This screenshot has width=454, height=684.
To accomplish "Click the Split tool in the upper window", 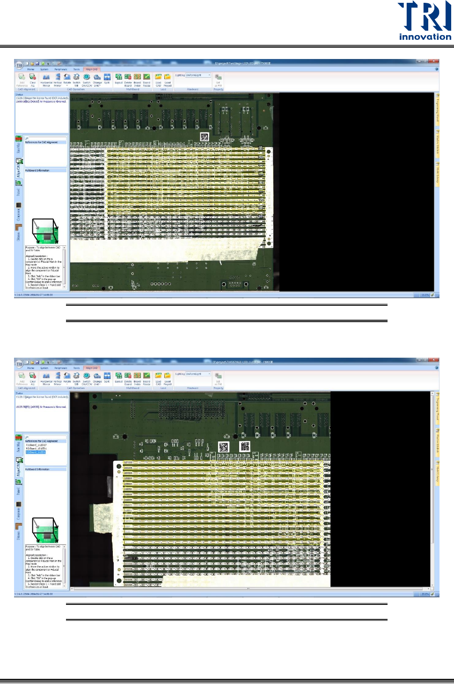I will (107, 79).
